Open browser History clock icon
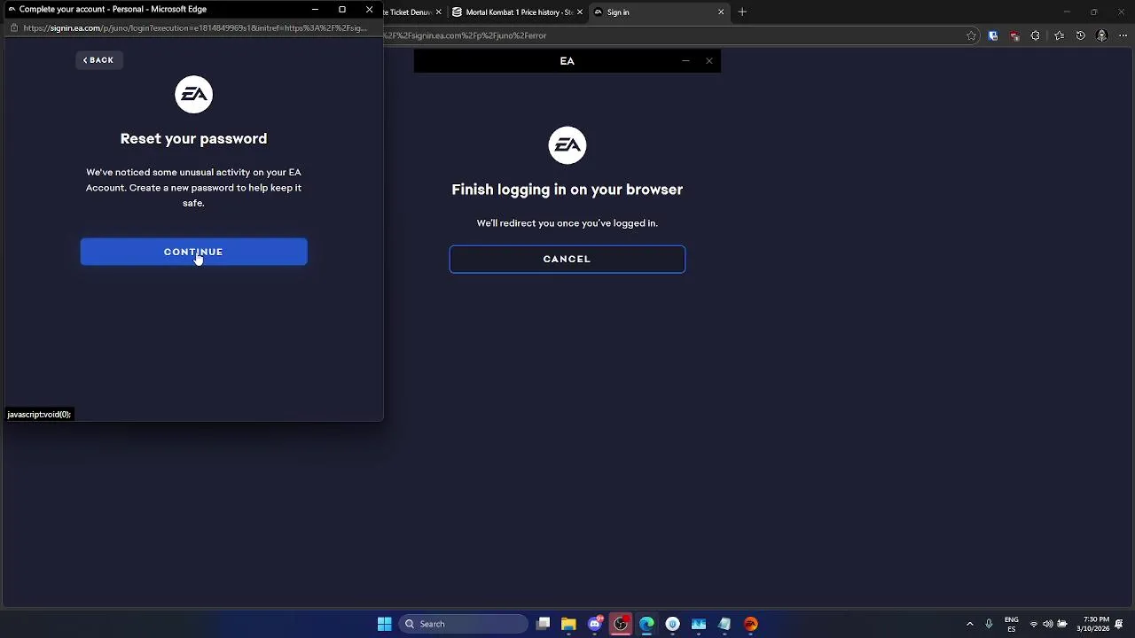Image resolution: width=1135 pixels, height=638 pixels. pos(1080,35)
